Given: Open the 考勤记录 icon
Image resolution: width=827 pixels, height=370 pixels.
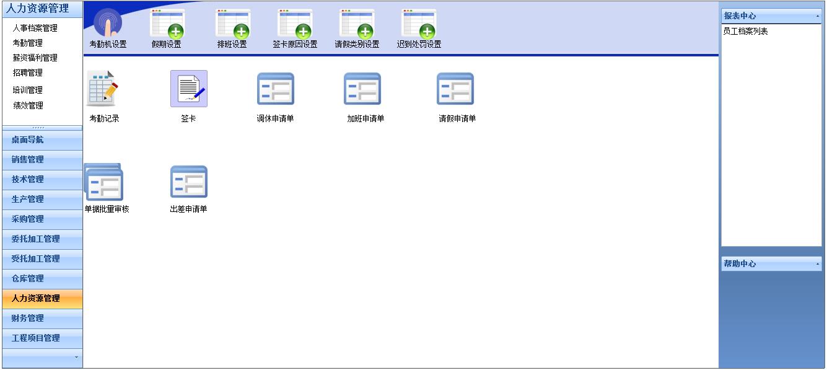Looking at the screenshot, I should pos(103,89).
